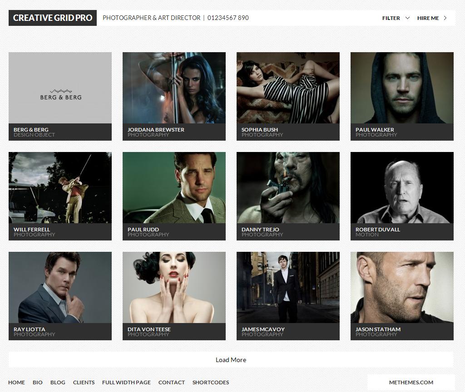The width and height of the screenshot is (465, 392).
Task: Open the Jordana Brewster photo
Action: click(x=174, y=88)
